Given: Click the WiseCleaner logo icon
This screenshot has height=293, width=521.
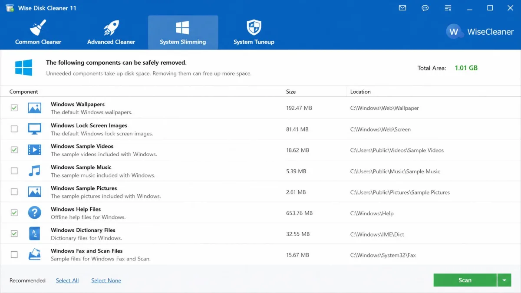Looking at the screenshot, I should pyautogui.click(x=454, y=31).
